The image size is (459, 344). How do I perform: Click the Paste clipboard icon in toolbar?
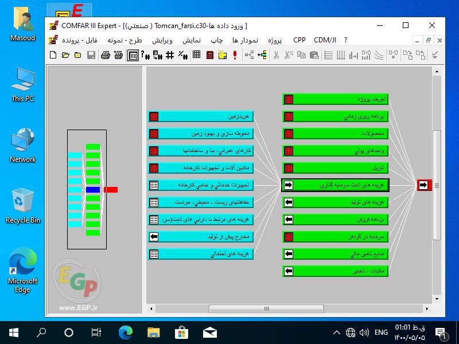coord(314,55)
